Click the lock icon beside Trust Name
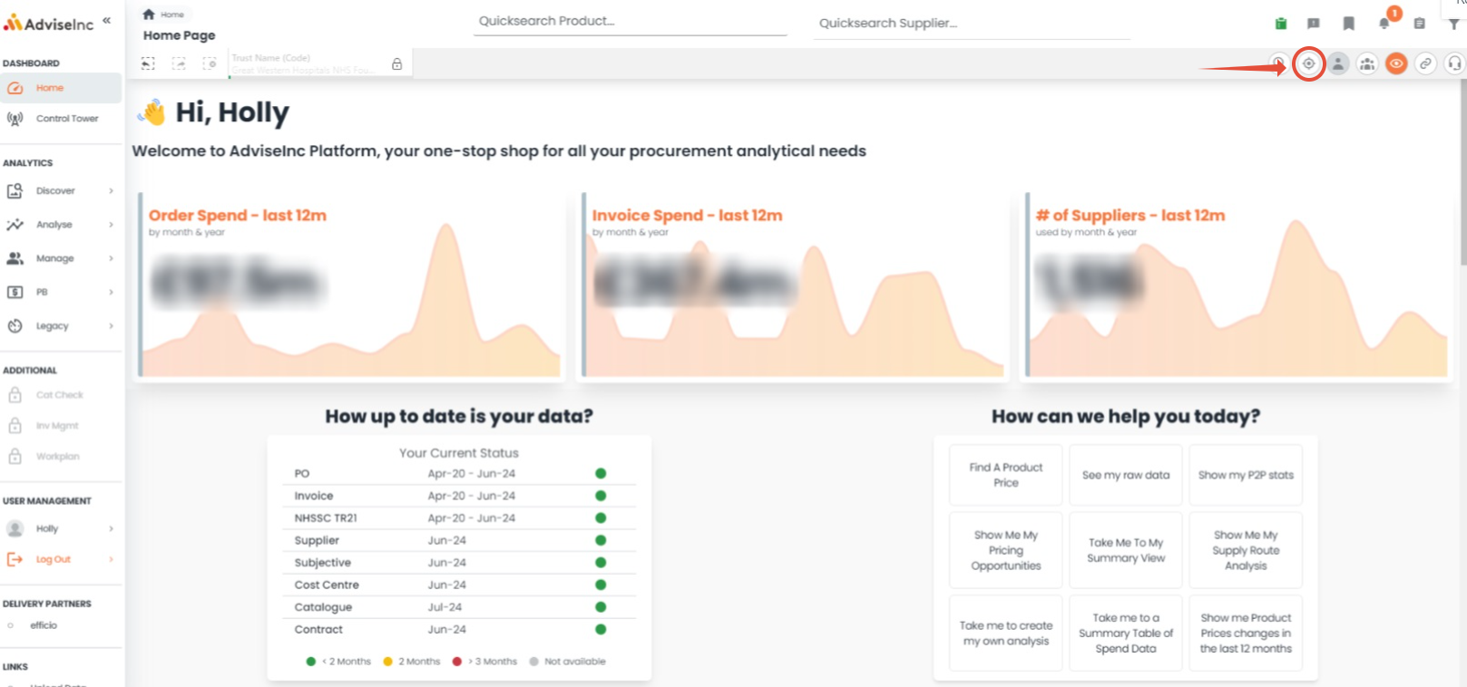 [396, 64]
